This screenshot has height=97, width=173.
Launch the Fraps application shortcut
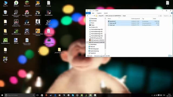[x=5, y=60]
